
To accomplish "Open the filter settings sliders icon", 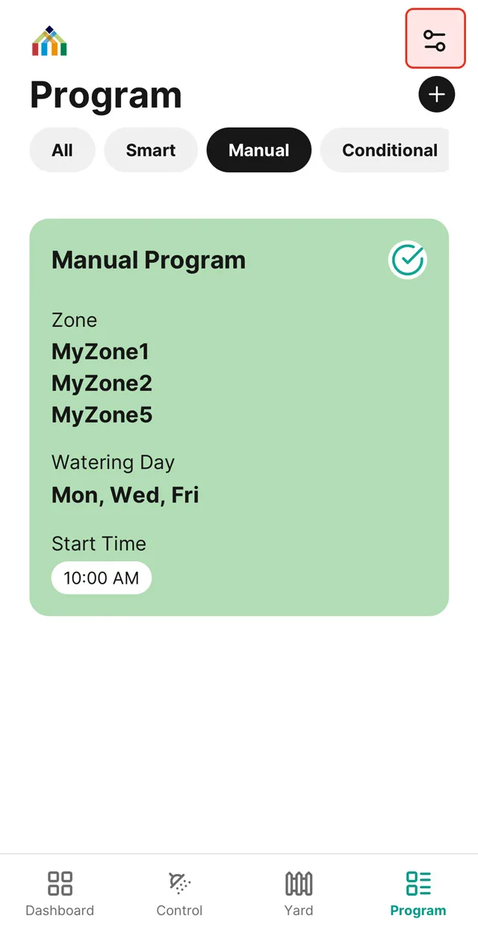I will (435, 39).
